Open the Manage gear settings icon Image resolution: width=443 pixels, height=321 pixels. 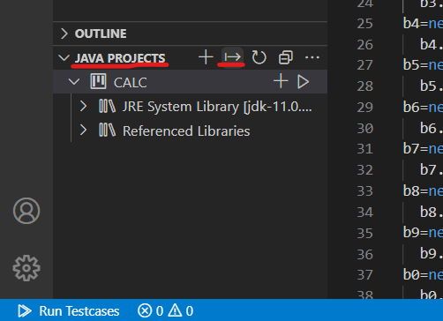coord(26,268)
